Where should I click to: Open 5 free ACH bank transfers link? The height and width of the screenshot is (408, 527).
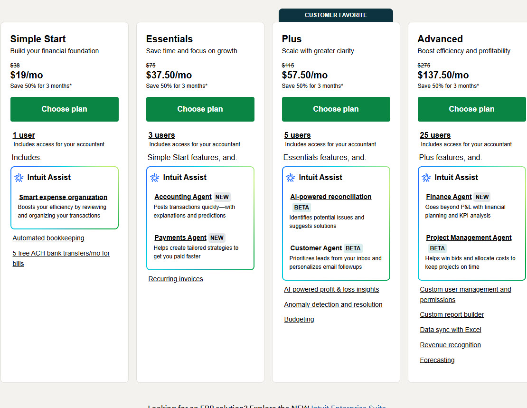click(61, 258)
